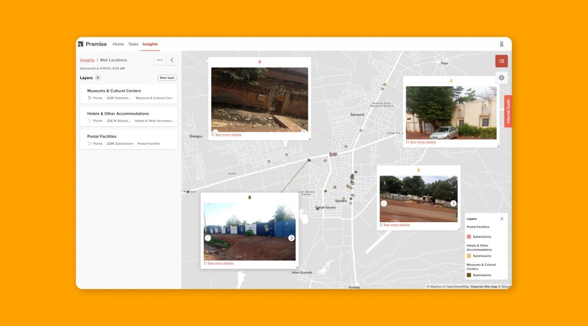Go to next image on red dirt road card
This screenshot has height=326, width=588.
pos(453,203)
